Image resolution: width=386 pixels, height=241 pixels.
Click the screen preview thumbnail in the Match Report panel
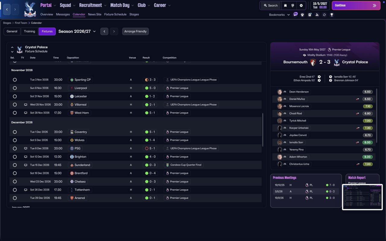[x=362, y=197]
